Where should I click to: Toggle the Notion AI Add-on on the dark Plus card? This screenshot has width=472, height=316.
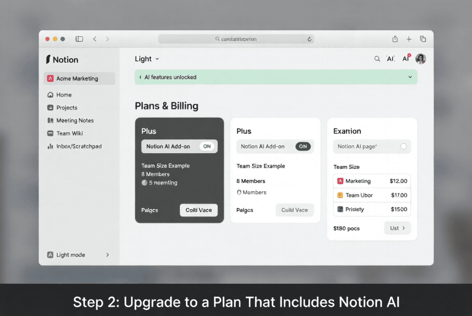pos(206,146)
